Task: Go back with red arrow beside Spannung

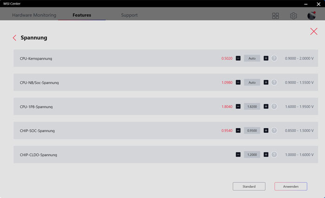Action: 14,38
